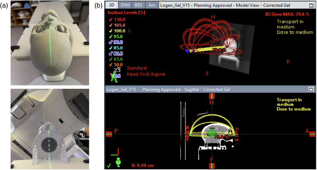
Task: Toggle the 110.0 isodose level checkmark
Action: [110, 20]
